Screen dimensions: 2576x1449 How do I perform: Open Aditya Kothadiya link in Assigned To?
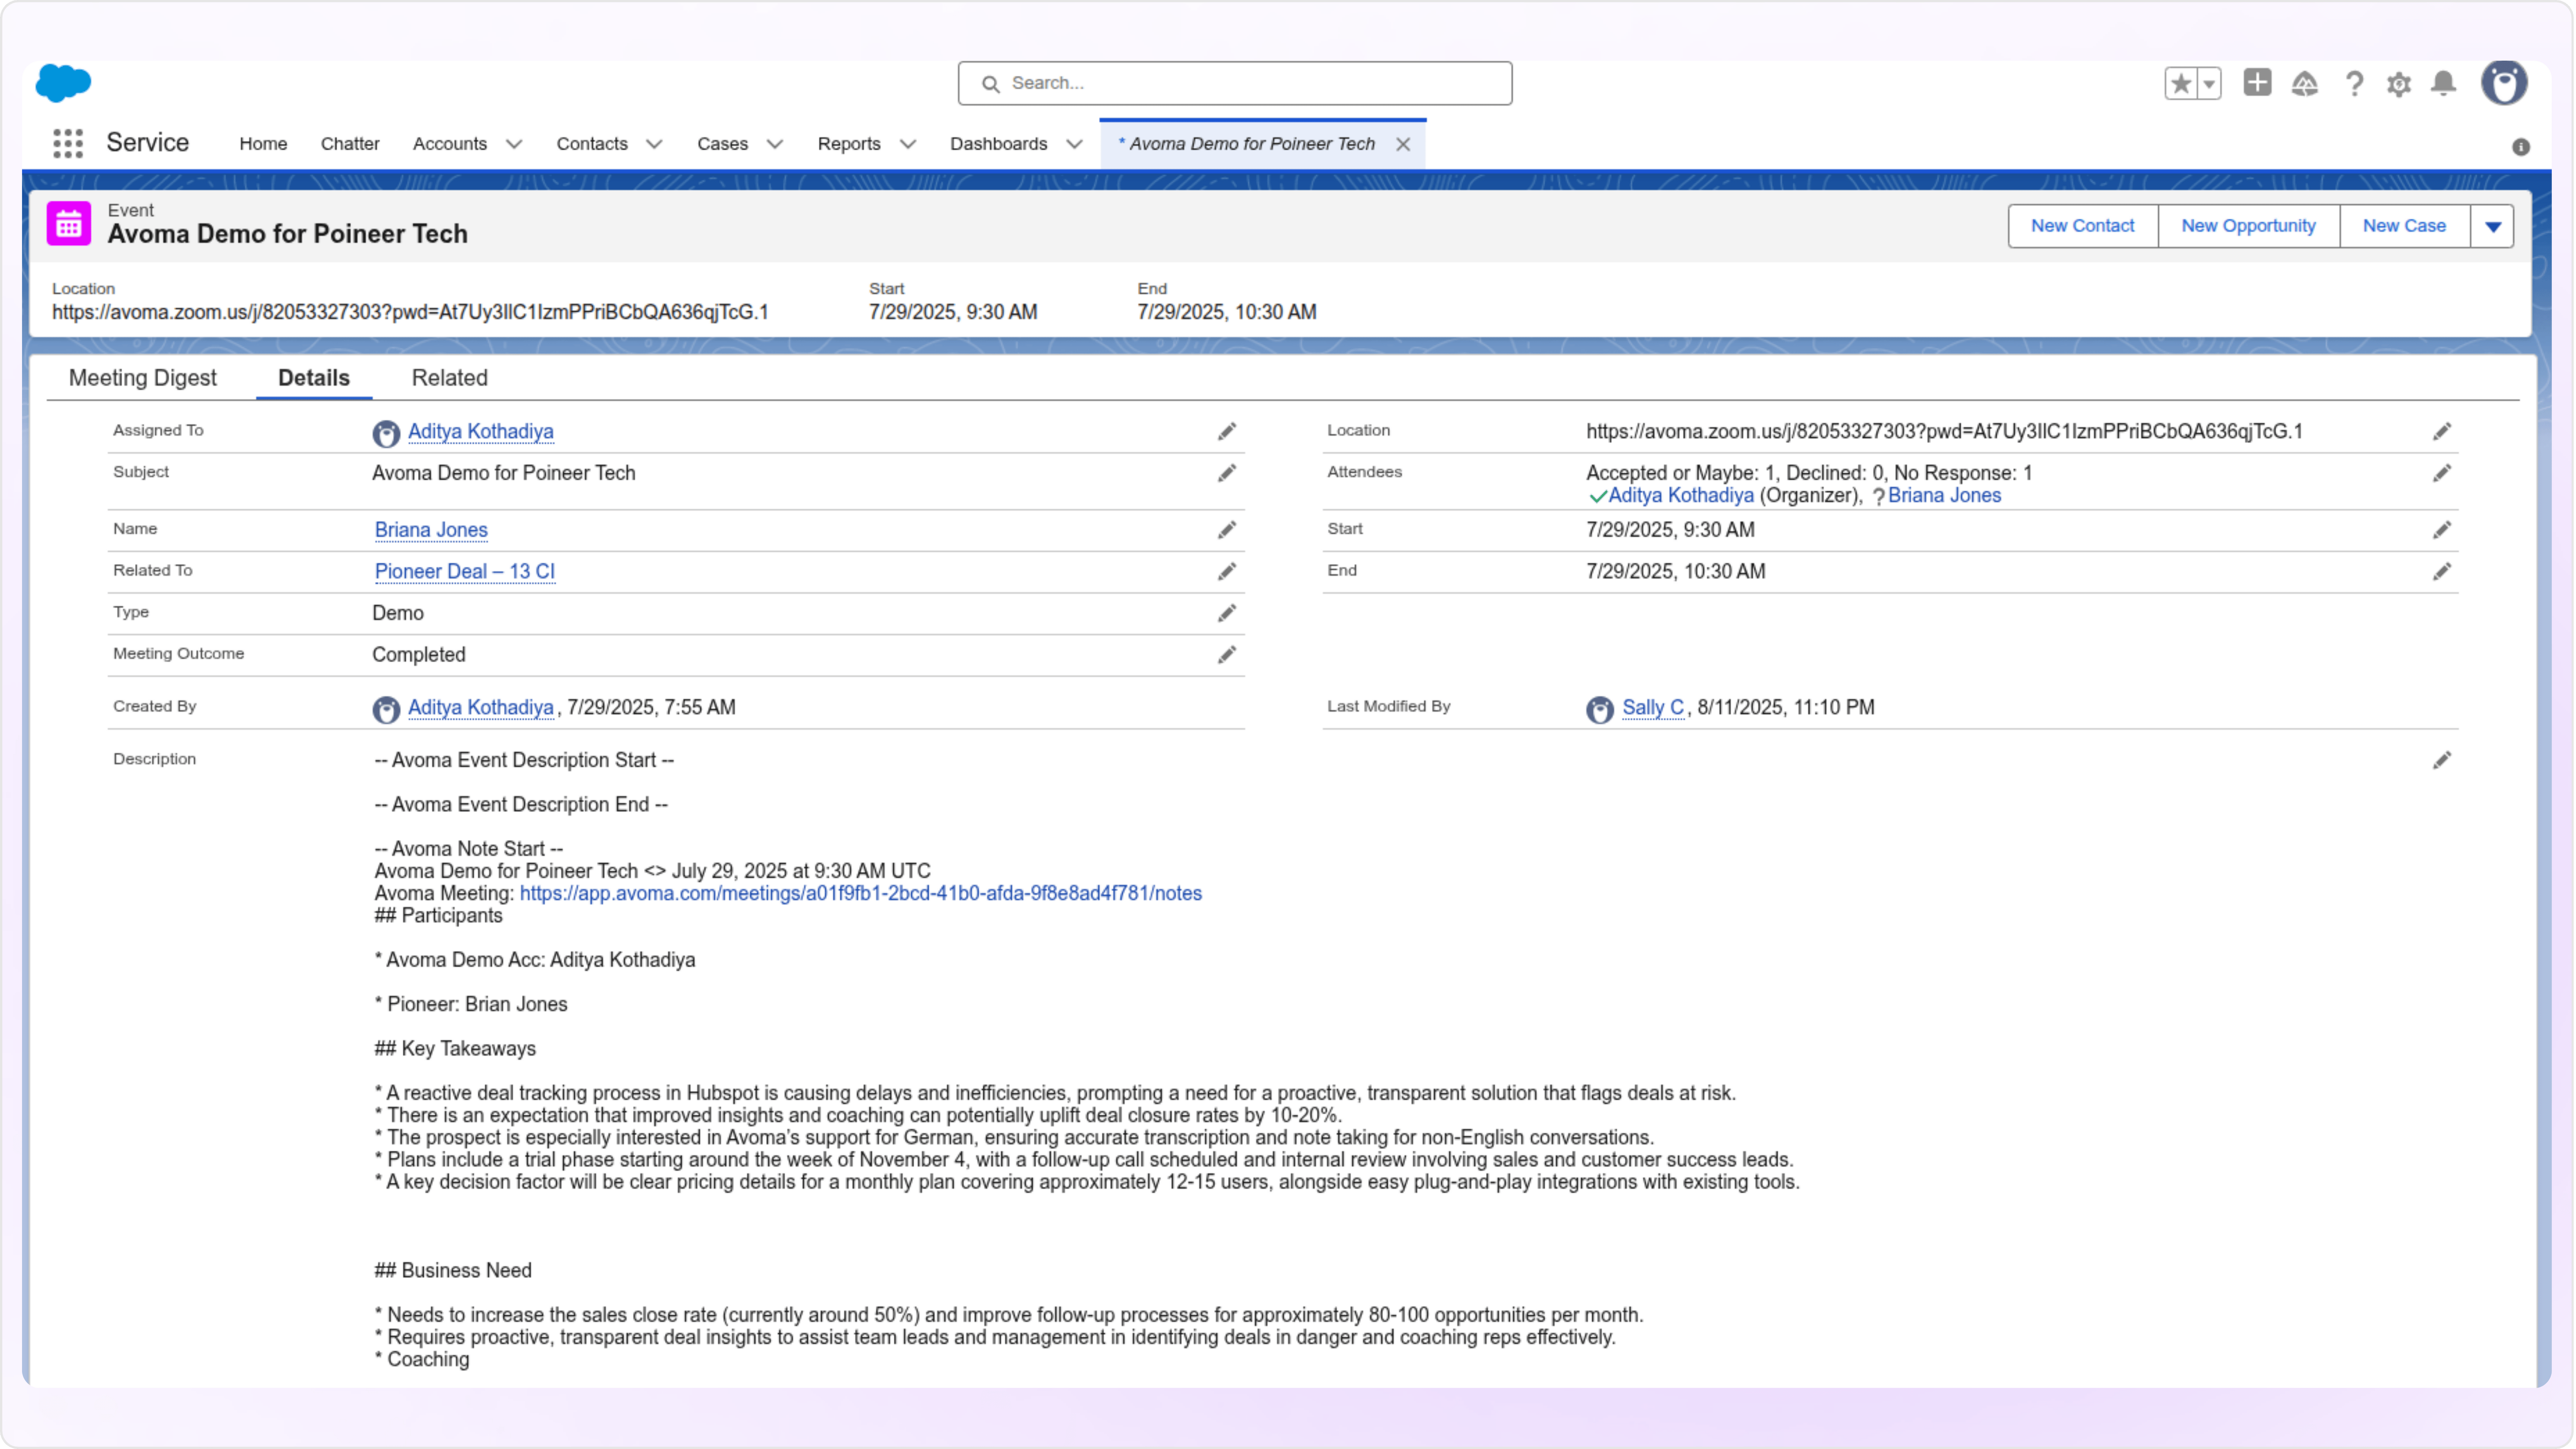tap(481, 432)
